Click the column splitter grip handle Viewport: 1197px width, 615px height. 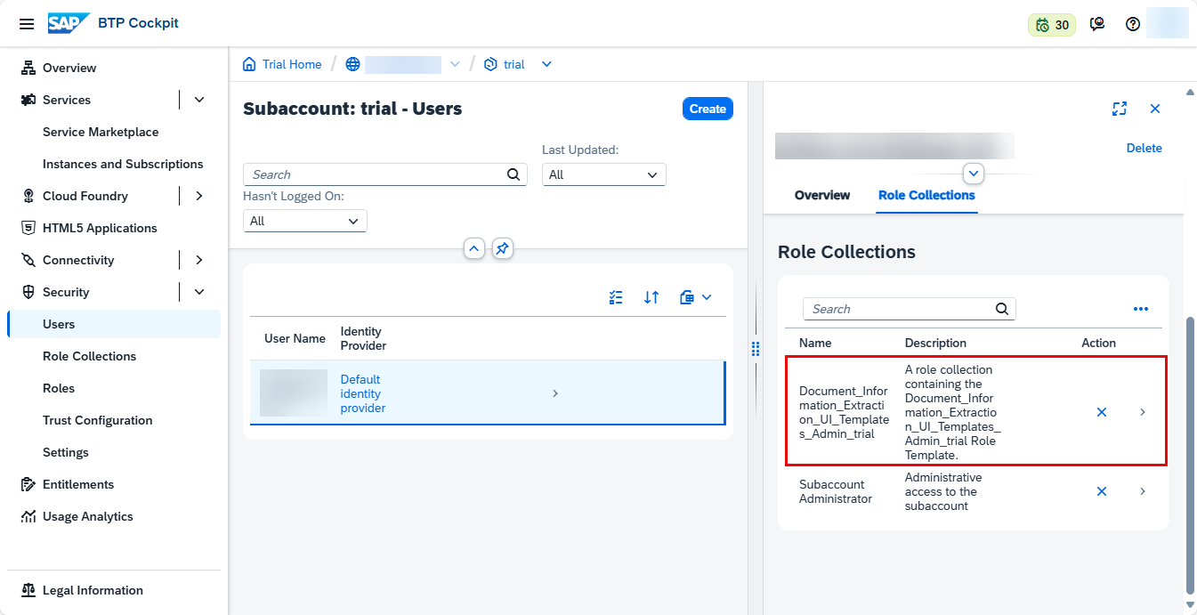point(756,348)
